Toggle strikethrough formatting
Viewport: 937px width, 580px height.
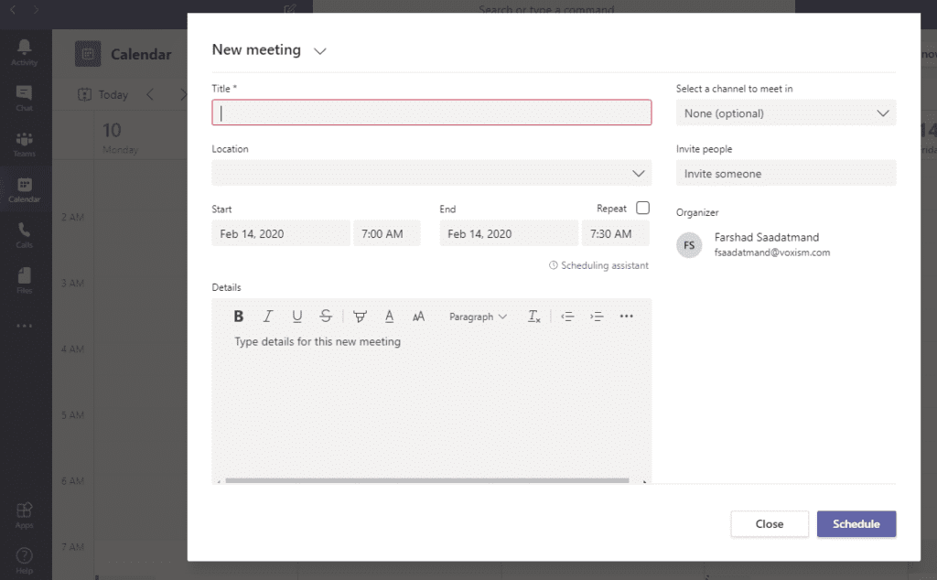pos(326,316)
